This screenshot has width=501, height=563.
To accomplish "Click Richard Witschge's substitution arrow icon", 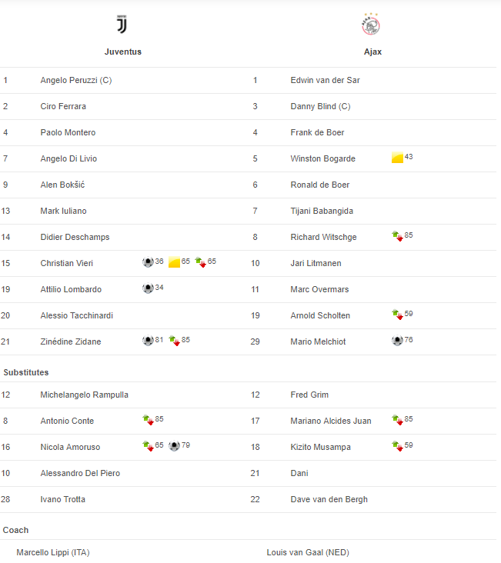I will pyautogui.click(x=397, y=236).
